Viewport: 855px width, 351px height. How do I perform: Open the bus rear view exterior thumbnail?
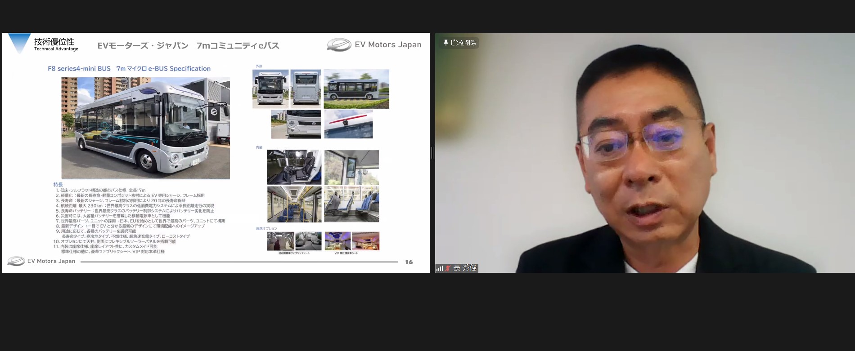[306, 89]
